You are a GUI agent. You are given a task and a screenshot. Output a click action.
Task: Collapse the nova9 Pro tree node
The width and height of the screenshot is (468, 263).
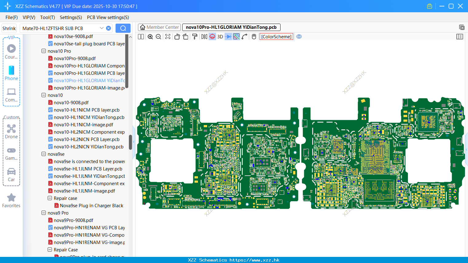(x=44, y=213)
